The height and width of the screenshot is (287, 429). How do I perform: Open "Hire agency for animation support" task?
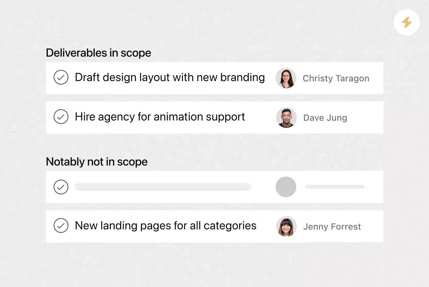pos(160,117)
